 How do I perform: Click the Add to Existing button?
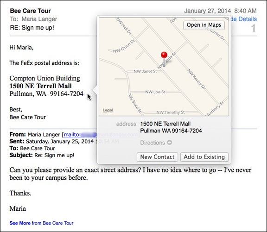204,157
